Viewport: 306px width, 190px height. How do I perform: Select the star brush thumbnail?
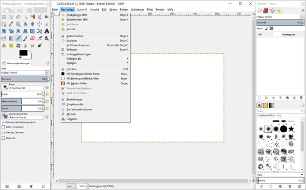(291, 129)
